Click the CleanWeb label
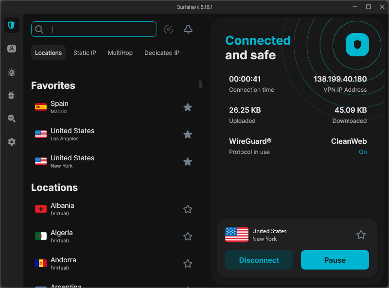The image size is (389, 288). (349, 141)
